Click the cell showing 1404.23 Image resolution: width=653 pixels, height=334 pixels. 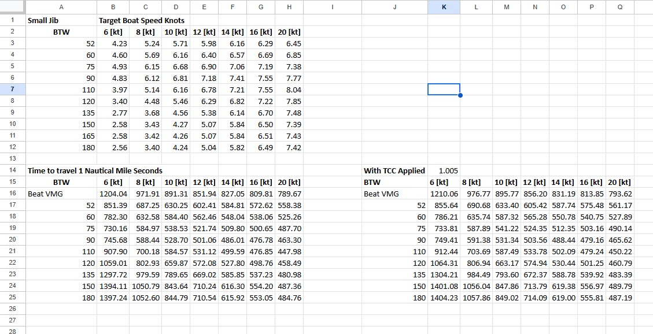444,298
